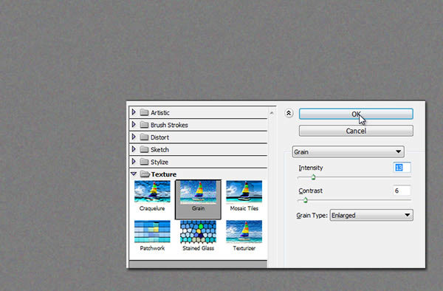Click the filter list scroll-up arrow

(x=272, y=113)
